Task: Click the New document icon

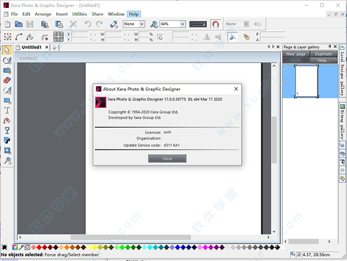Action: tap(8, 24)
